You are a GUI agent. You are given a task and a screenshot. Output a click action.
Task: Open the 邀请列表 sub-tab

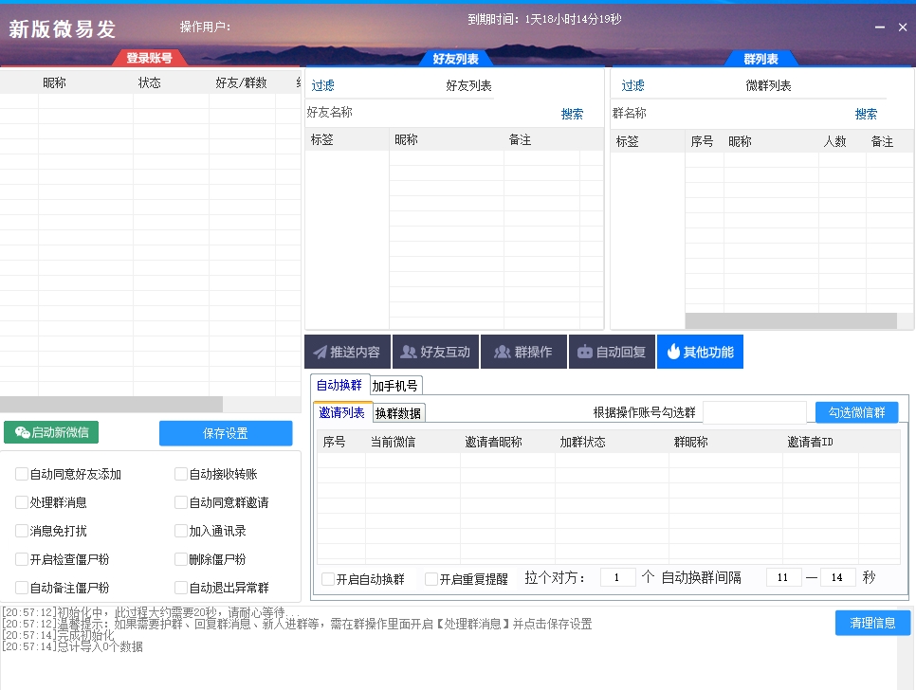point(341,412)
